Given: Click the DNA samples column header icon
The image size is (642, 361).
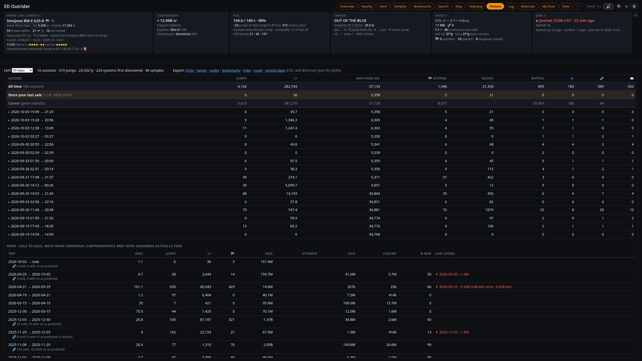Looking at the screenshot, I should click(x=602, y=78).
